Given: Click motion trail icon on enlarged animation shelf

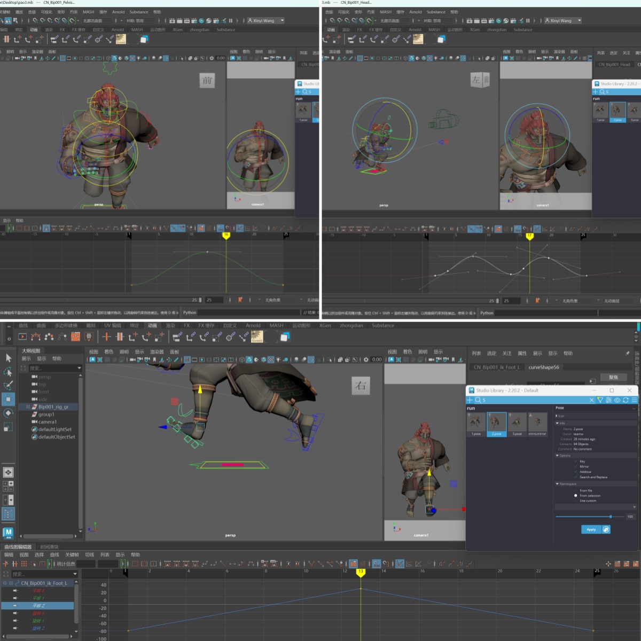Looking at the screenshot, I should [x=36, y=337].
